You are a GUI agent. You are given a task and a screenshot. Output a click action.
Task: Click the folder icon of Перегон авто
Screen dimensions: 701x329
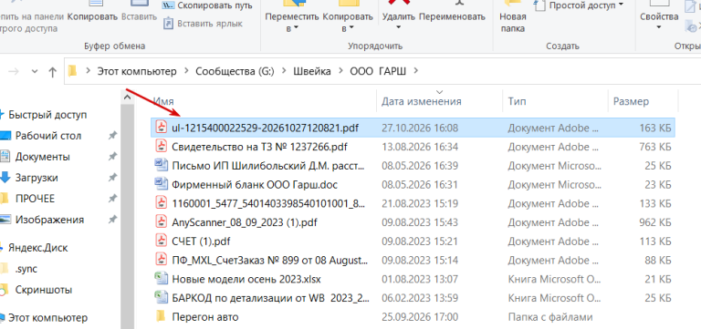(161, 317)
